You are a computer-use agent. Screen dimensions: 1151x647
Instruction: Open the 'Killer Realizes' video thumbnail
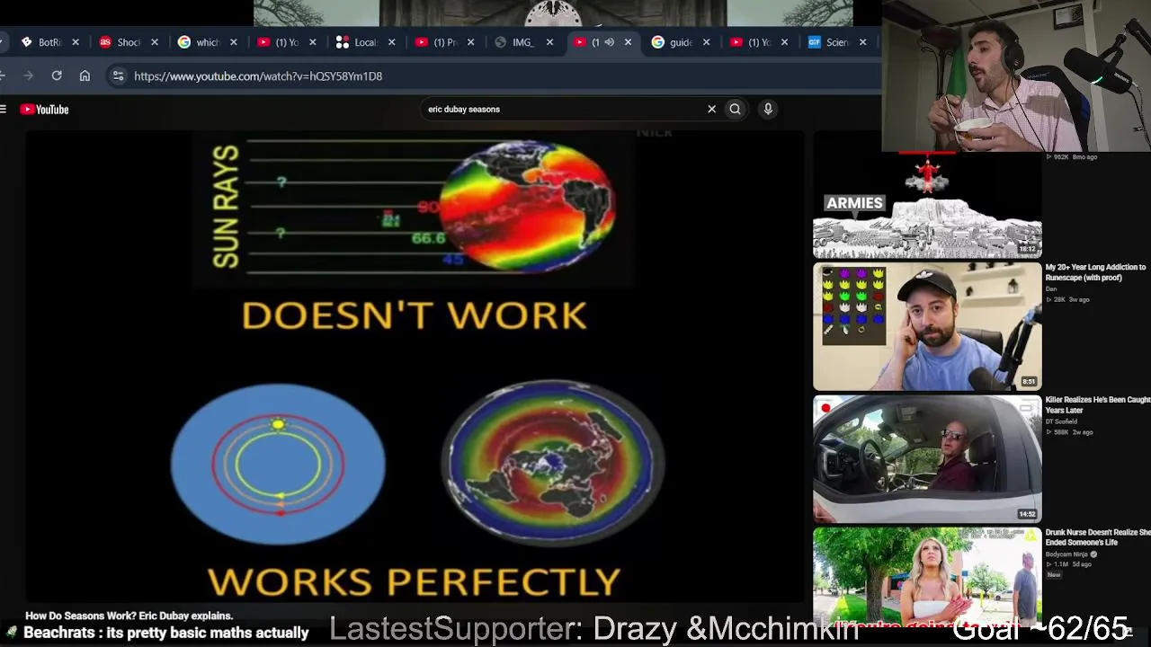click(927, 459)
